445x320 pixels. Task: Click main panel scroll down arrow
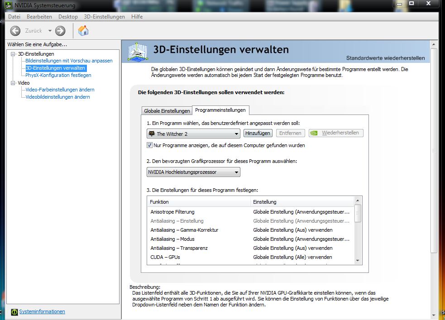433,315
